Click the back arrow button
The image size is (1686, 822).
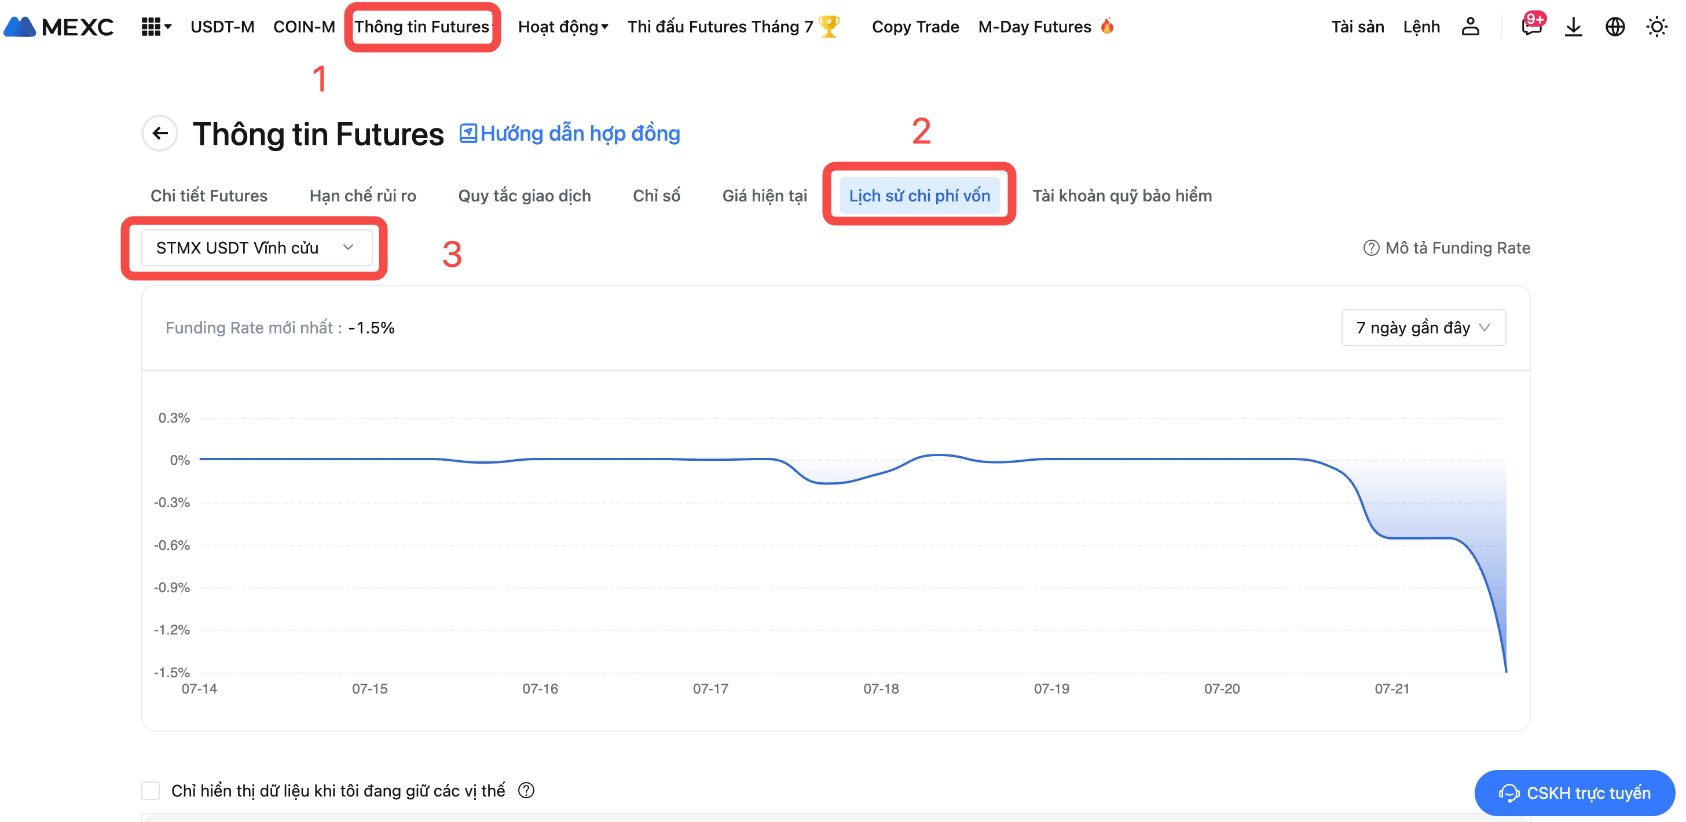160,134
